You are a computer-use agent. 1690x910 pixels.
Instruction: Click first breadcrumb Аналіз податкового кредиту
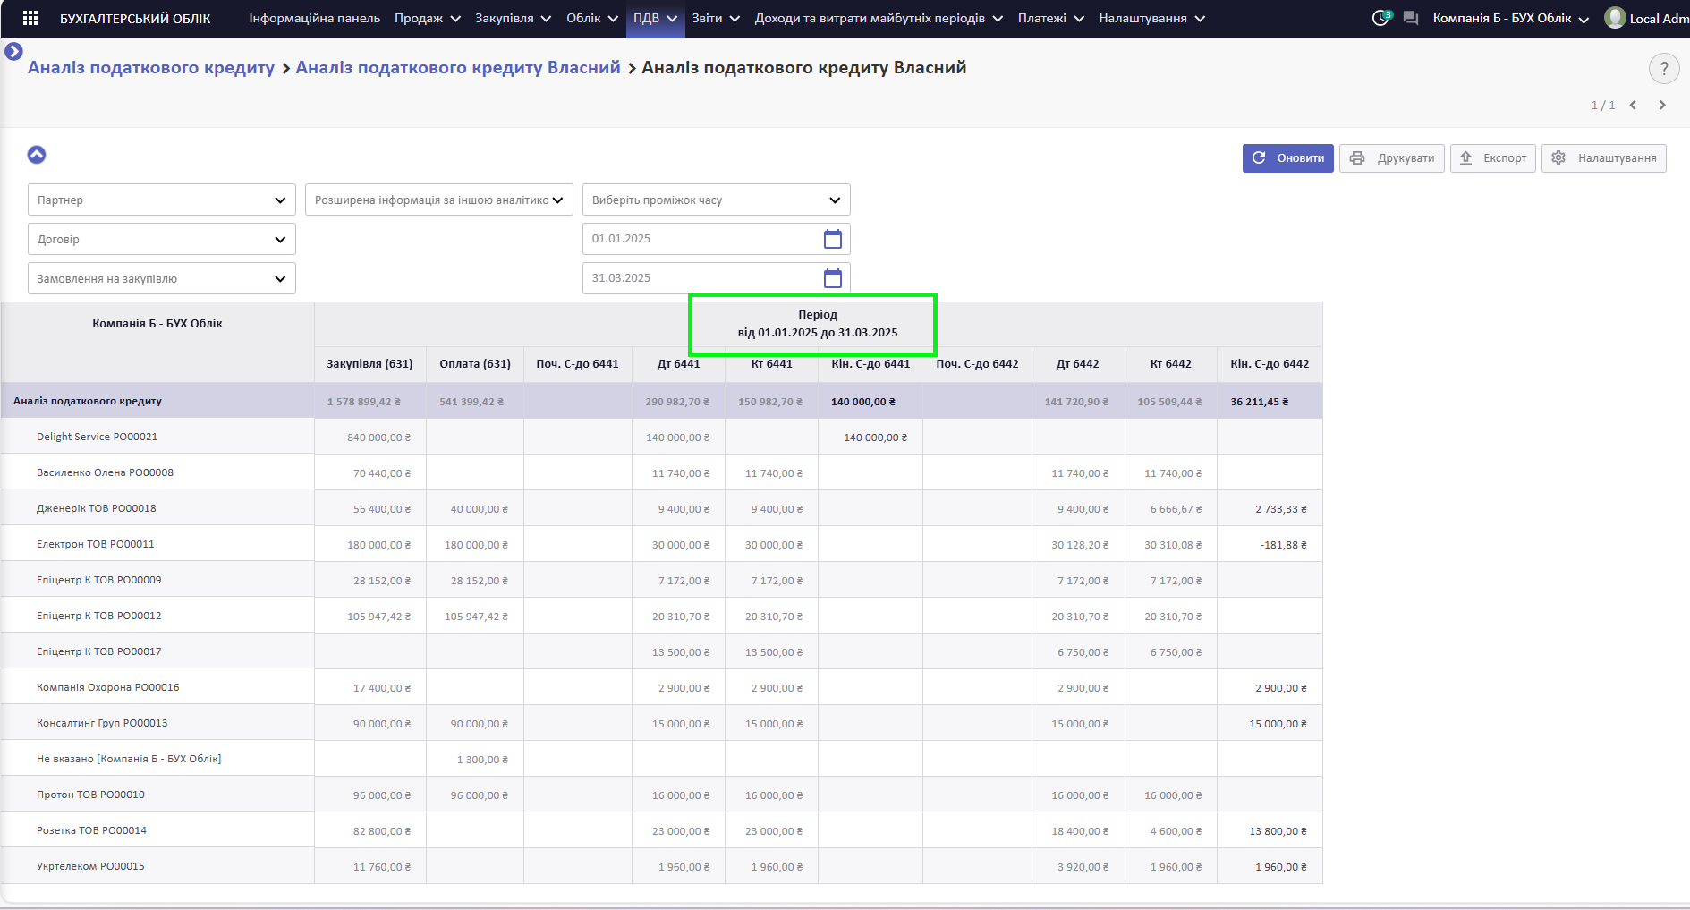coord(151,67)
